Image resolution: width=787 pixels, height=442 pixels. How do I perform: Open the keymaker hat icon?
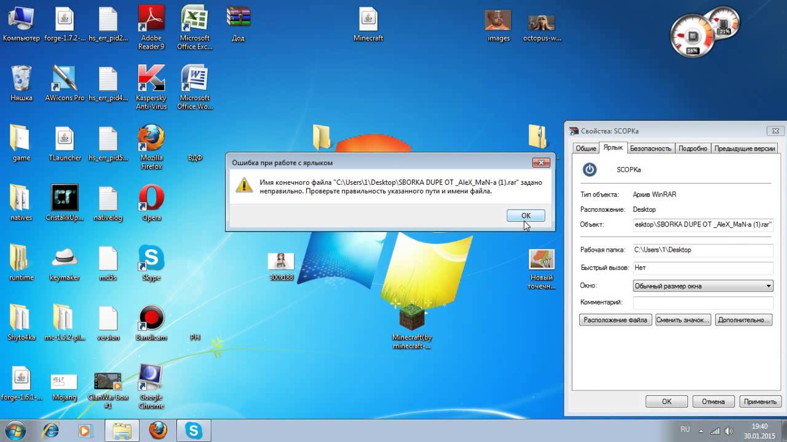click(65, 263)
